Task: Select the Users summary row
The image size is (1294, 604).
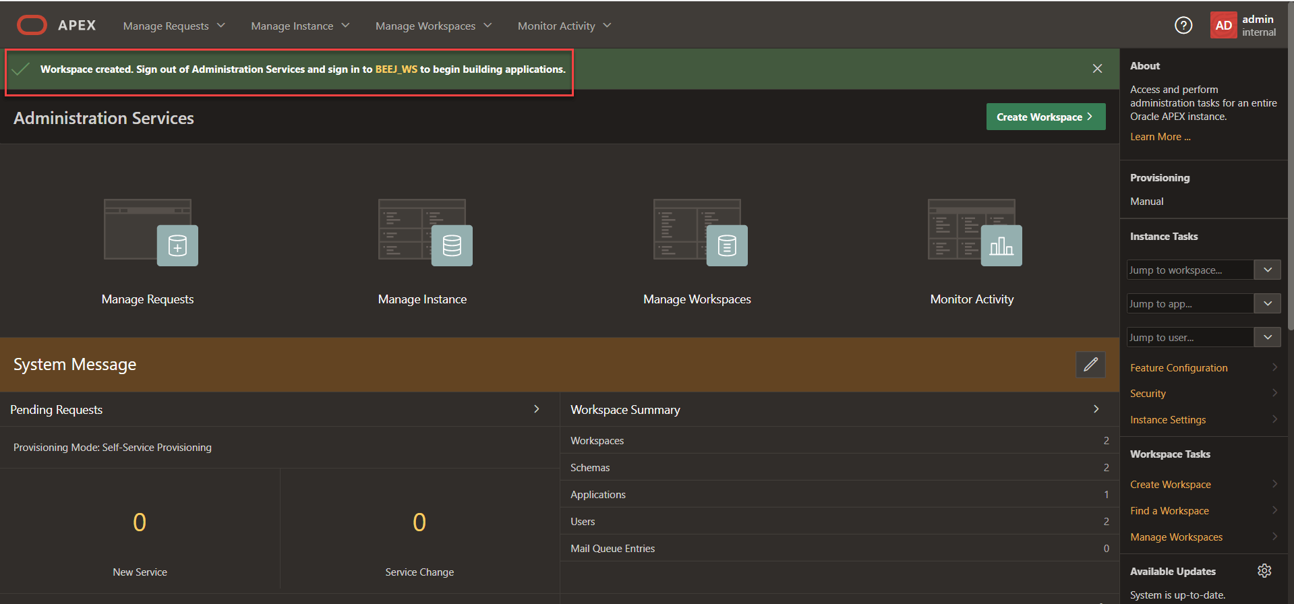Action: [840, 521]
